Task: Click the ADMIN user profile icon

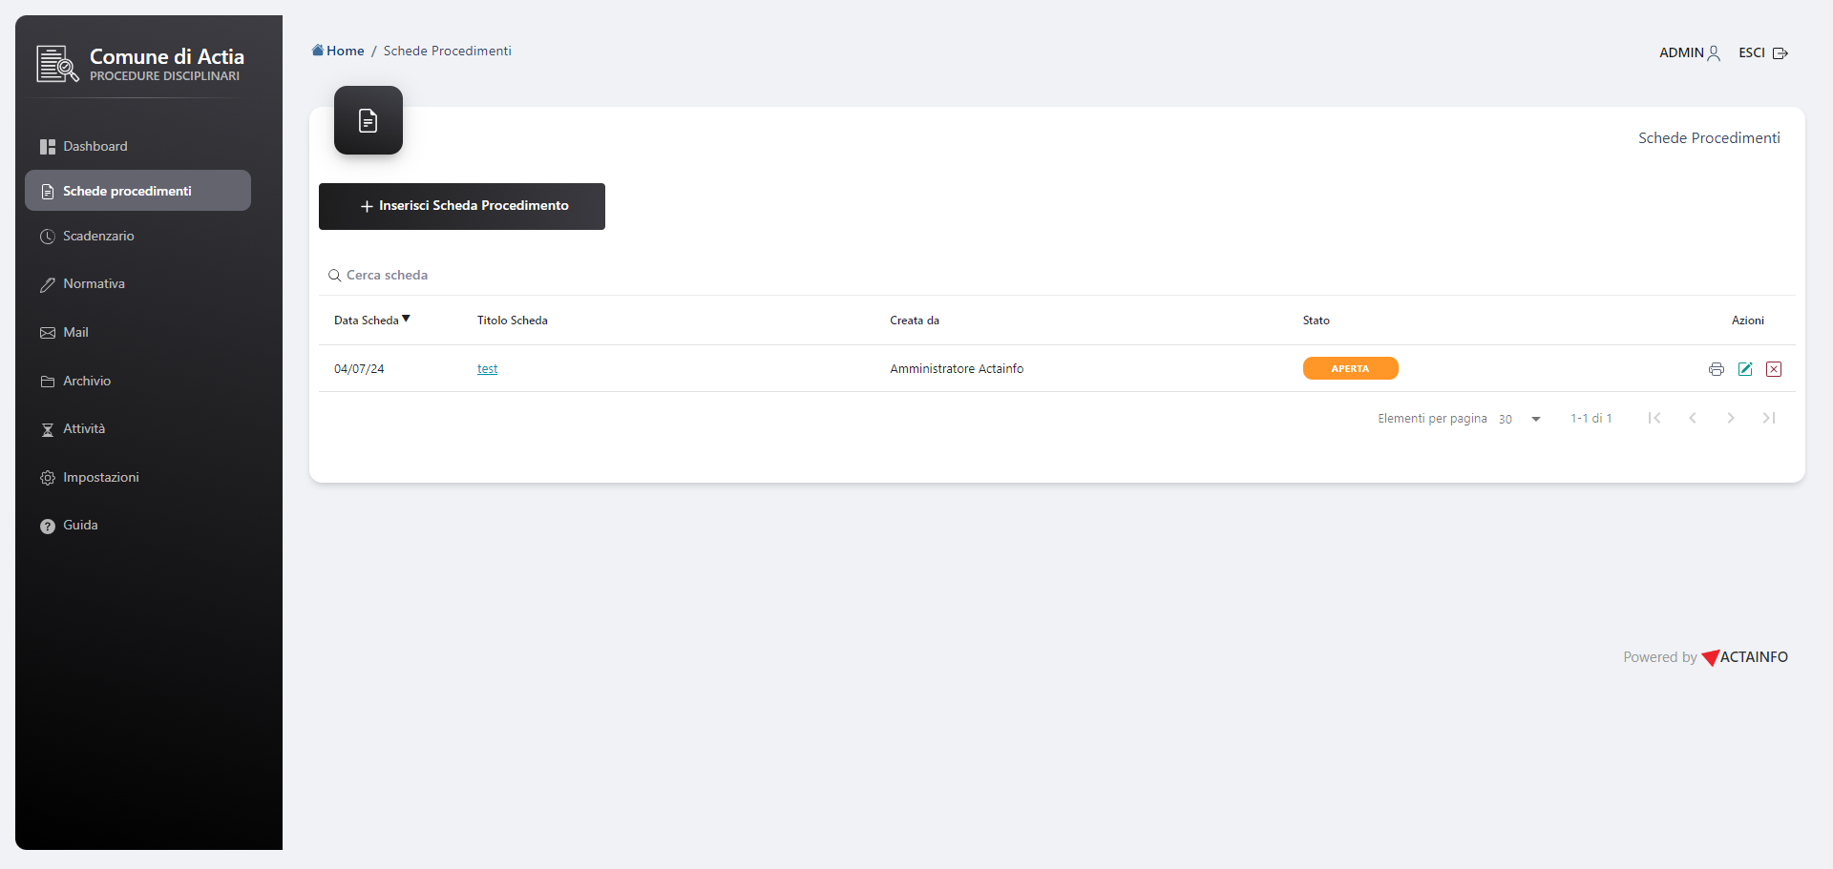Action: [1714, 53]
